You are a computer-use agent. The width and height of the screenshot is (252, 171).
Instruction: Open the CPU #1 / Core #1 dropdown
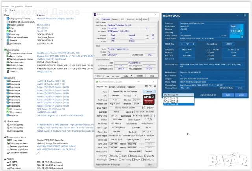[x=178, y=95]
